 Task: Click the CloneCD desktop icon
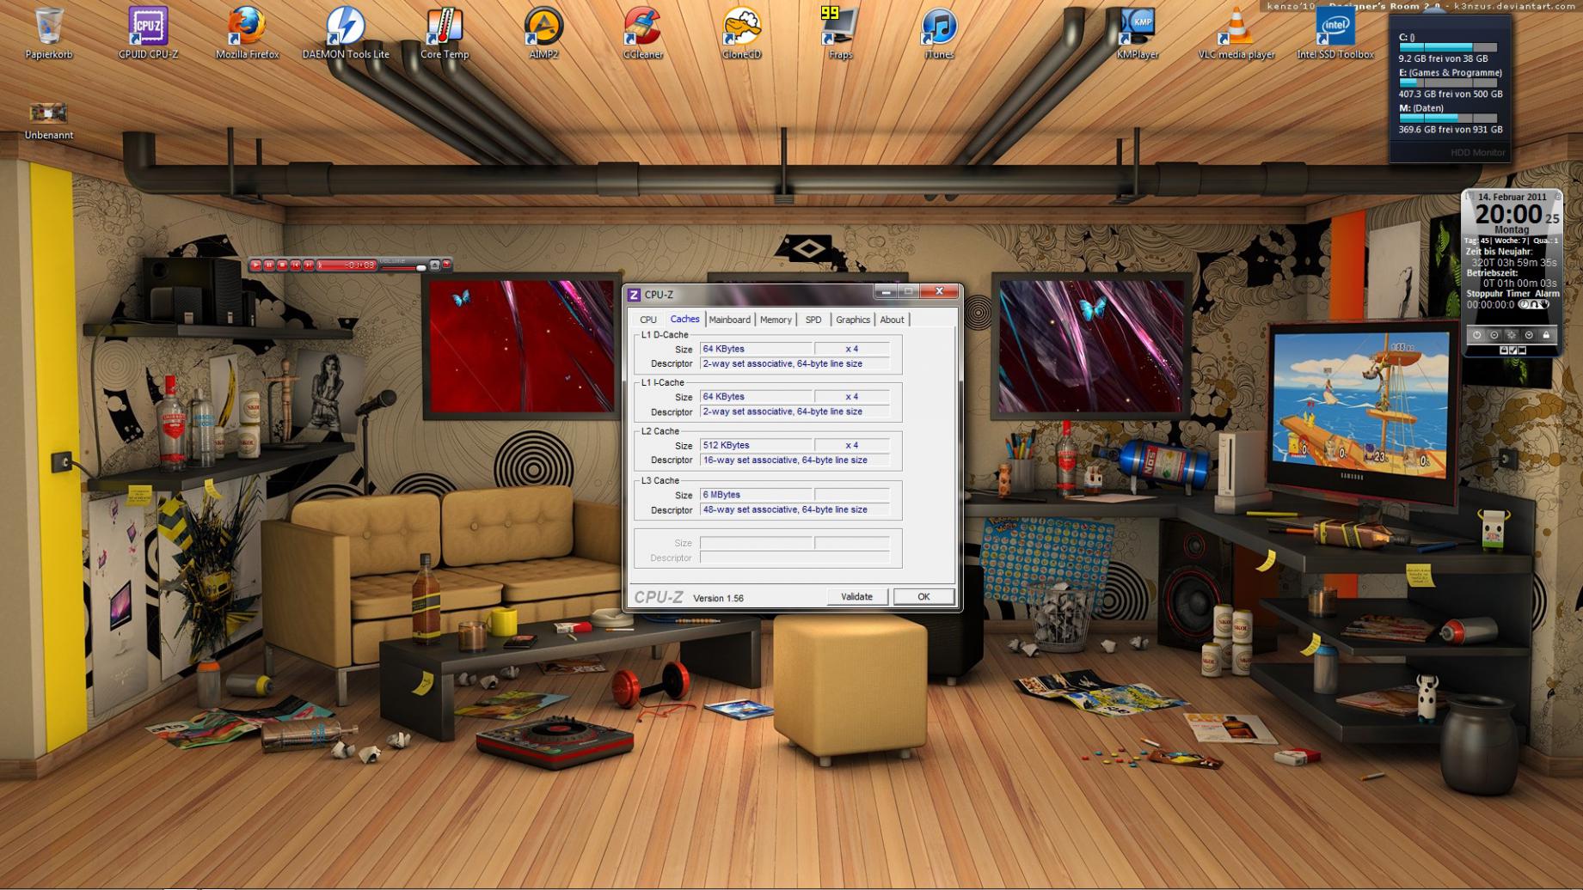[x=741, y=33]
